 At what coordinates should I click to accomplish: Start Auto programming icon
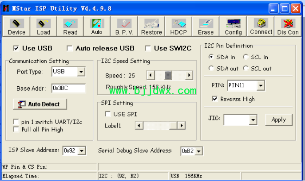pyautogui.click(x=97, y=27)
